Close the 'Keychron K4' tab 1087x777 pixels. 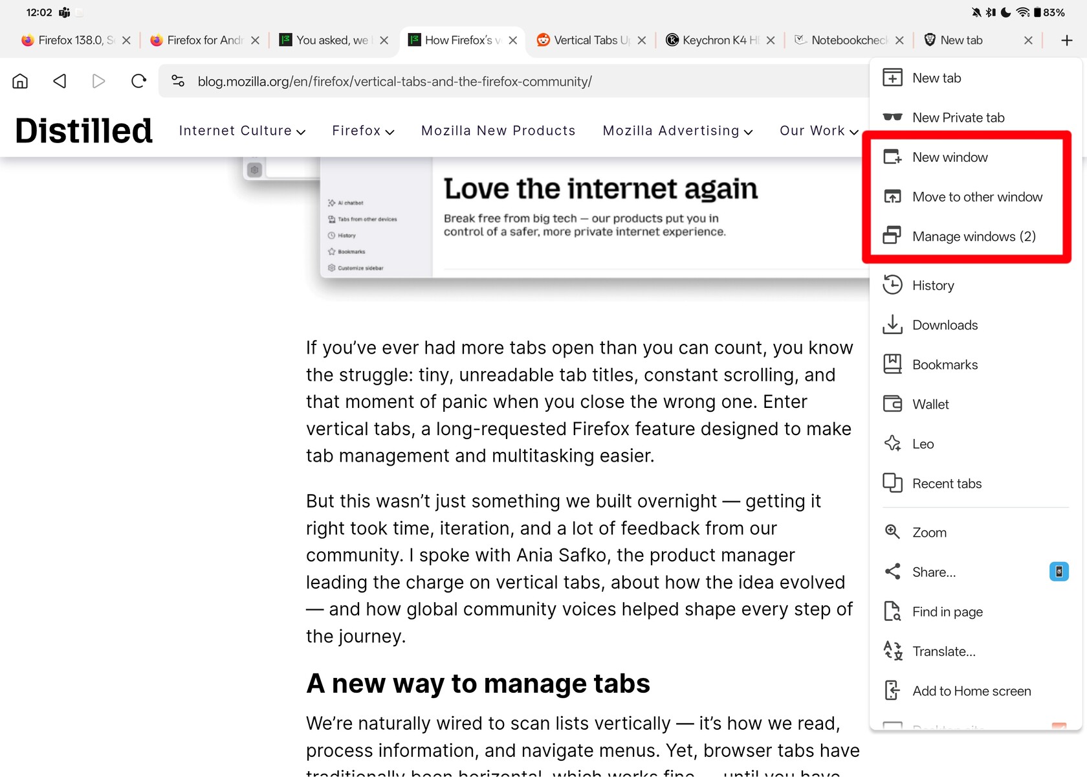click(770, 40)
